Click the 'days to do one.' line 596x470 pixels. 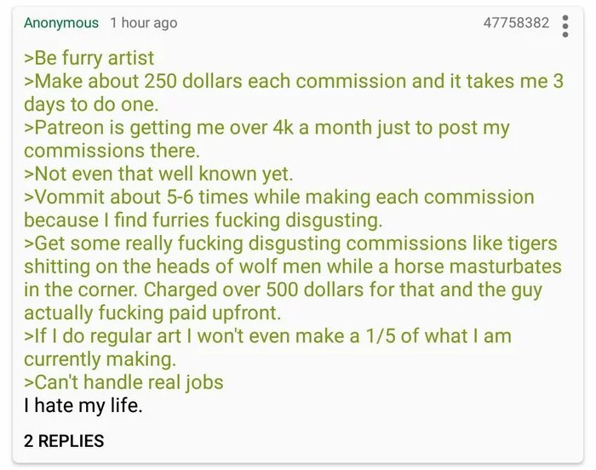point(91,104)
